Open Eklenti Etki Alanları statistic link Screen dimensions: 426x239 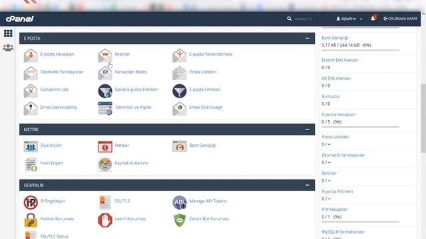tap(340, 60)
